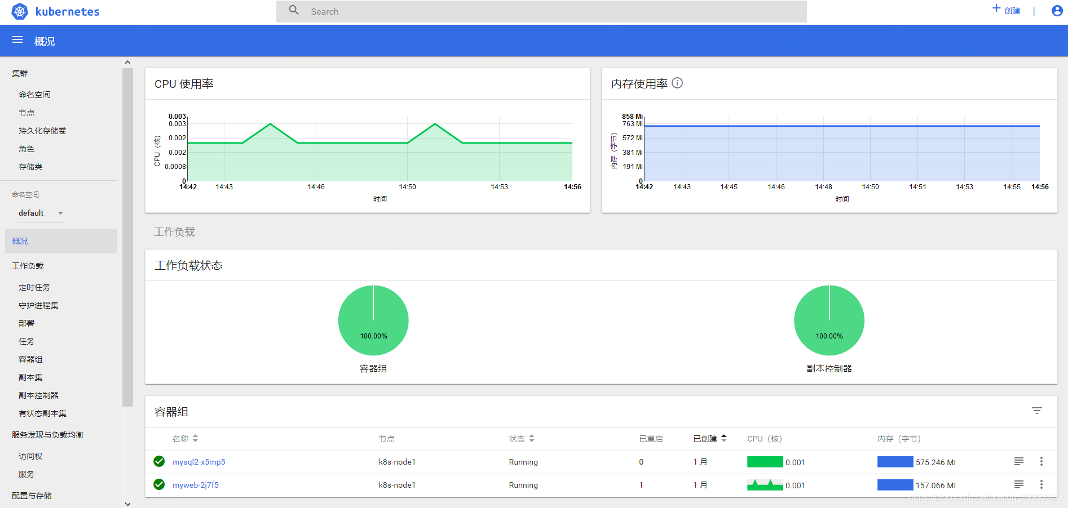Open the user account icon
This screenshot has height=508, width=1068.
(x=1057, y=11)
